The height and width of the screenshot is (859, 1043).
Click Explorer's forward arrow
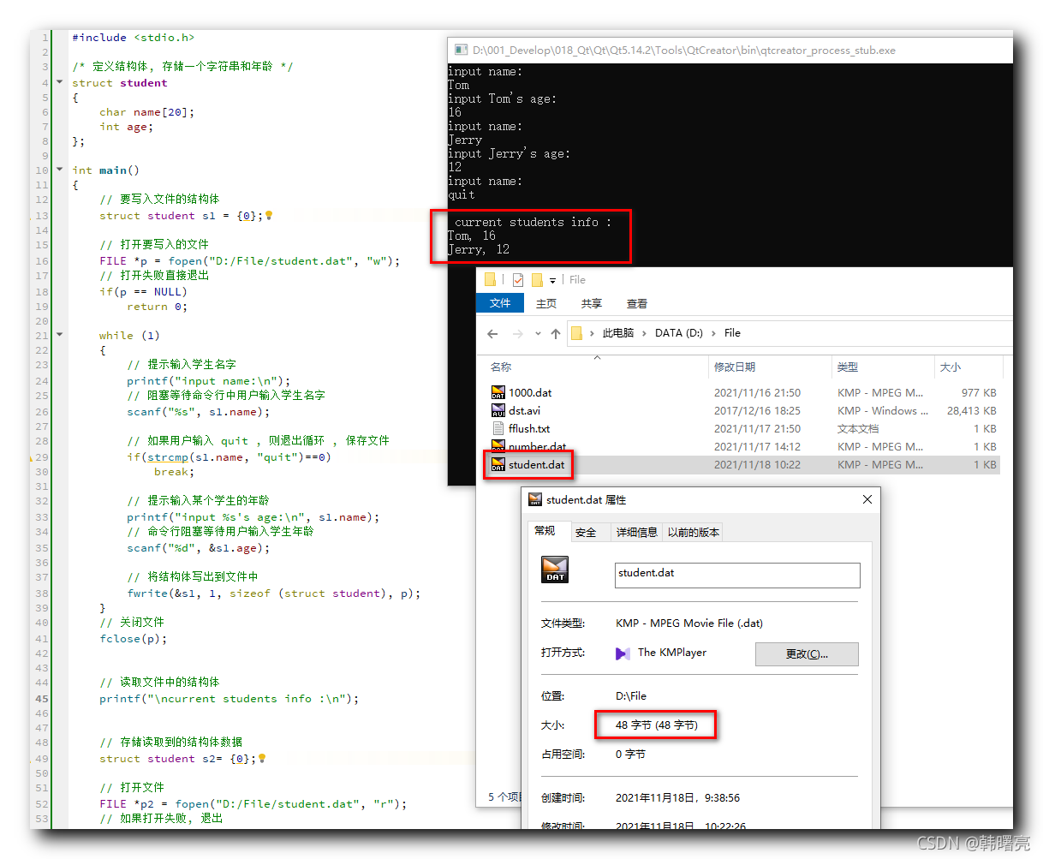[517, 333]
